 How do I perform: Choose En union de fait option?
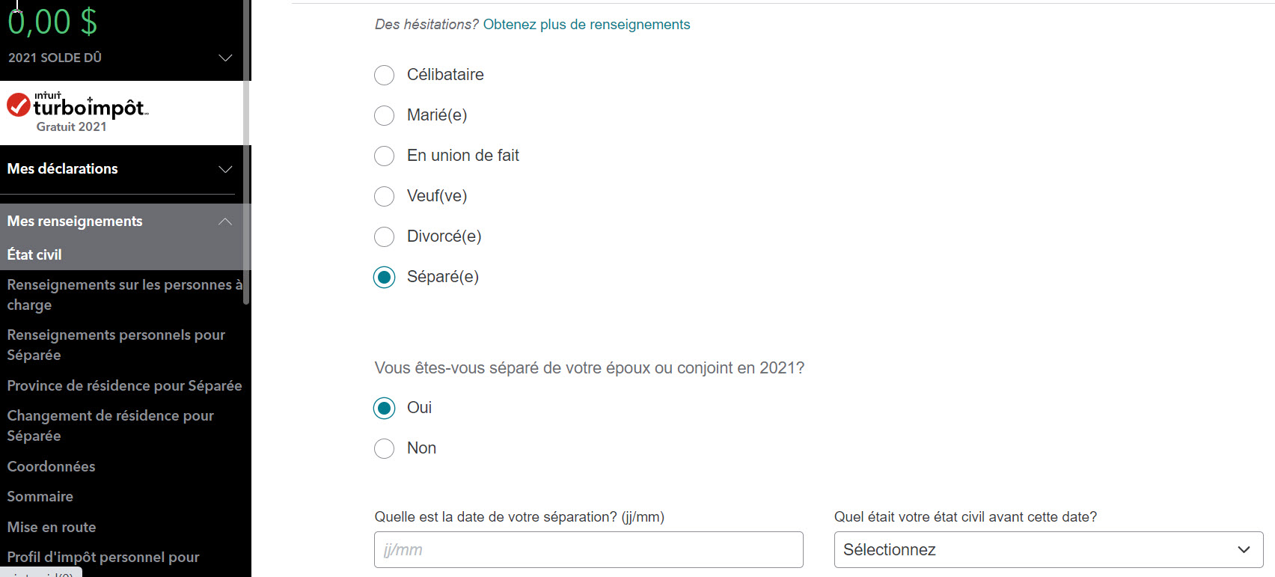tap(384, 156)
